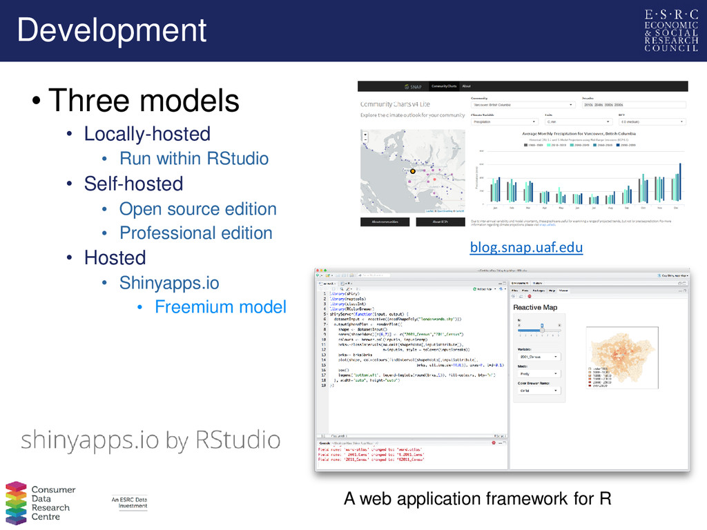Click the "Freemium model" bullet text
Image resolution: width=707 pixels, height=530 pixels.
pyautogui.click(x=220, y=307)
